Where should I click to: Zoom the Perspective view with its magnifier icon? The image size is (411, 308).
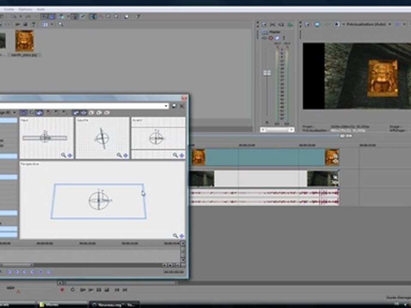[x=176, y=235]
